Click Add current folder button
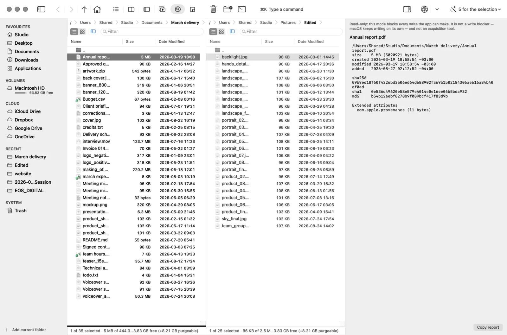This screenshot has height=335, width=507. click(25, 330)
